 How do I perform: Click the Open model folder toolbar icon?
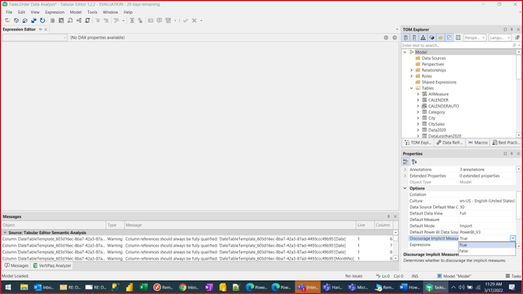coord(8,21)
